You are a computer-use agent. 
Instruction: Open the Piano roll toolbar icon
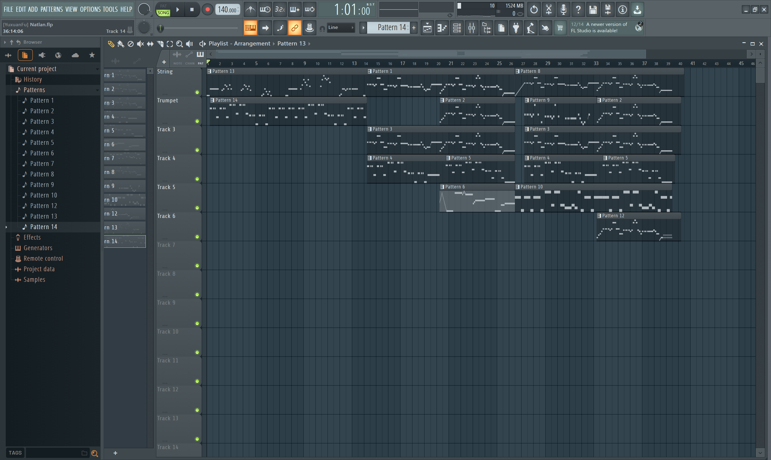(442, 28)
